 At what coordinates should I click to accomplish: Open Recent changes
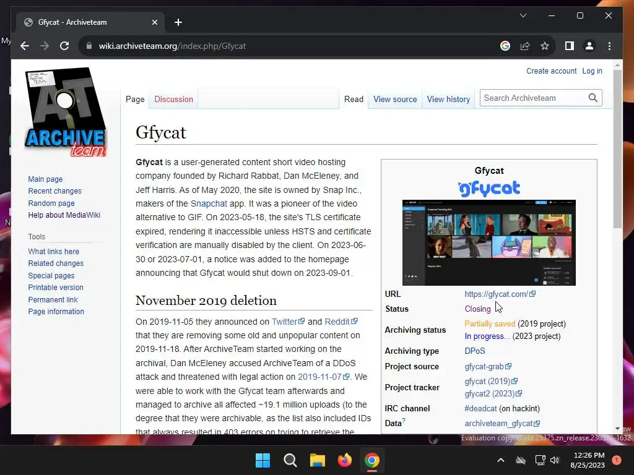tap(54, 191)
